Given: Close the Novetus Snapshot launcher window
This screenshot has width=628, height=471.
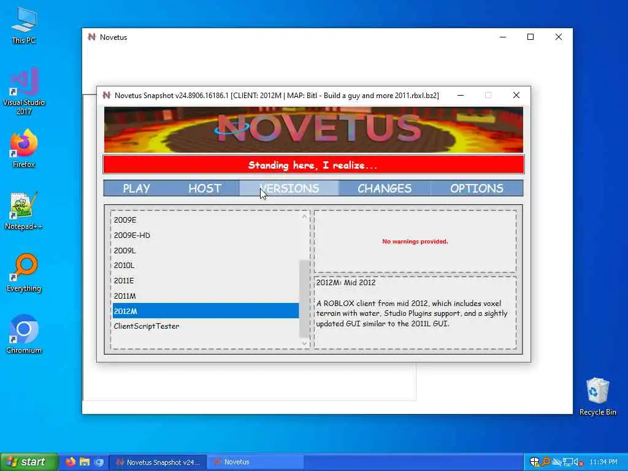Looking at the screenshot, I should 516,95.
